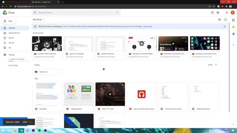Open the Starred section

11,43
